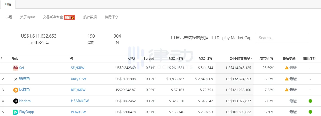Open the XRP/KRW trading pair link
Image resolution: width=321 pixels, height=116 pixels.
click(78, 79)
